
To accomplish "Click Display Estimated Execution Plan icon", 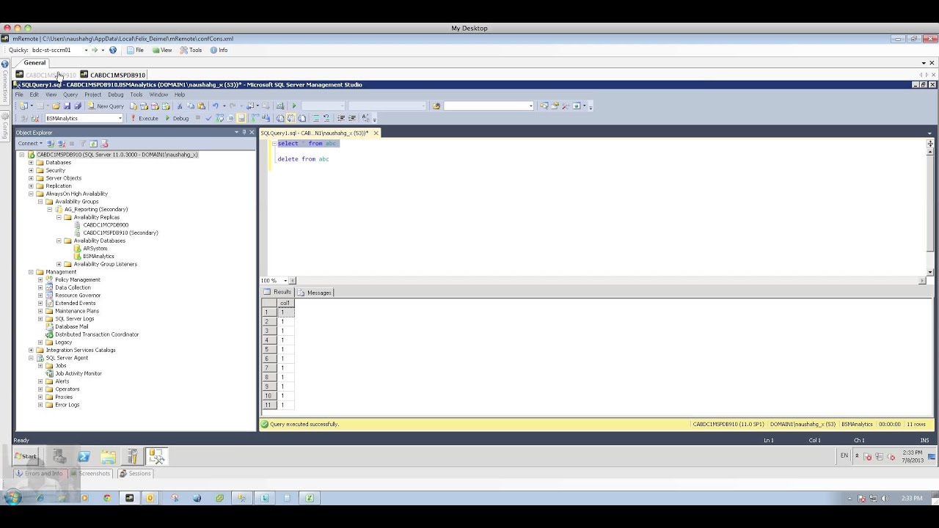I will (219, 118).
